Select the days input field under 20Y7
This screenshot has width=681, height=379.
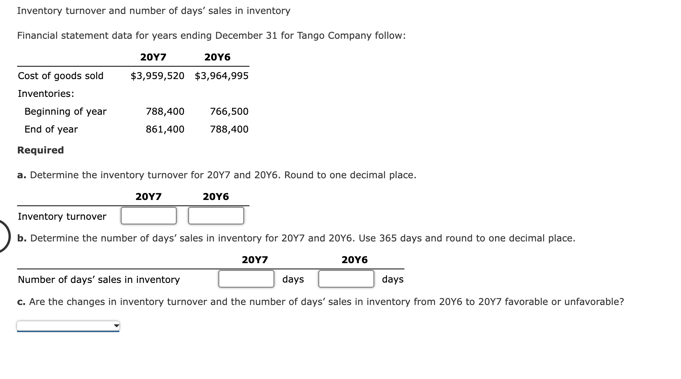246,279
